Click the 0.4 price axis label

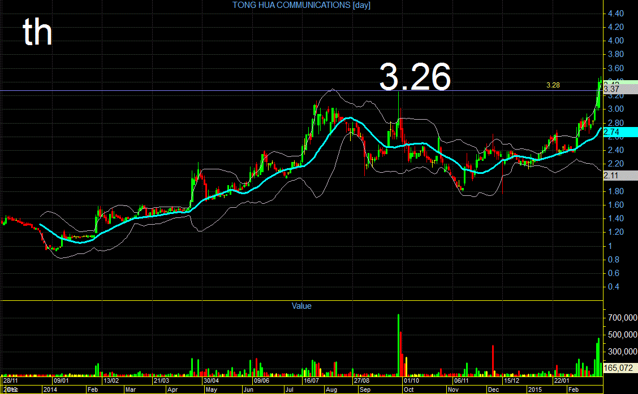point(614,287)
